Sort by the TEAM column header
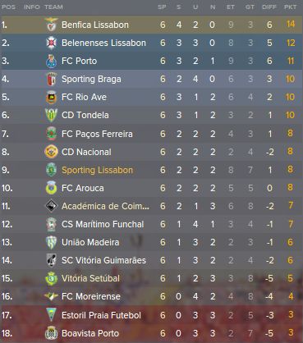Screen dimensions: 303x343 coord(53,7)
